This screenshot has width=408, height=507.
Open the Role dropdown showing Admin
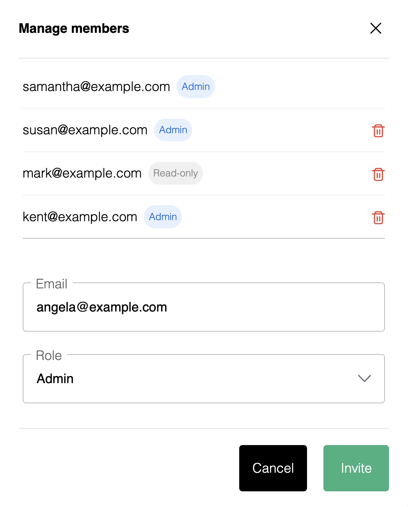click(x=204, y=379)
